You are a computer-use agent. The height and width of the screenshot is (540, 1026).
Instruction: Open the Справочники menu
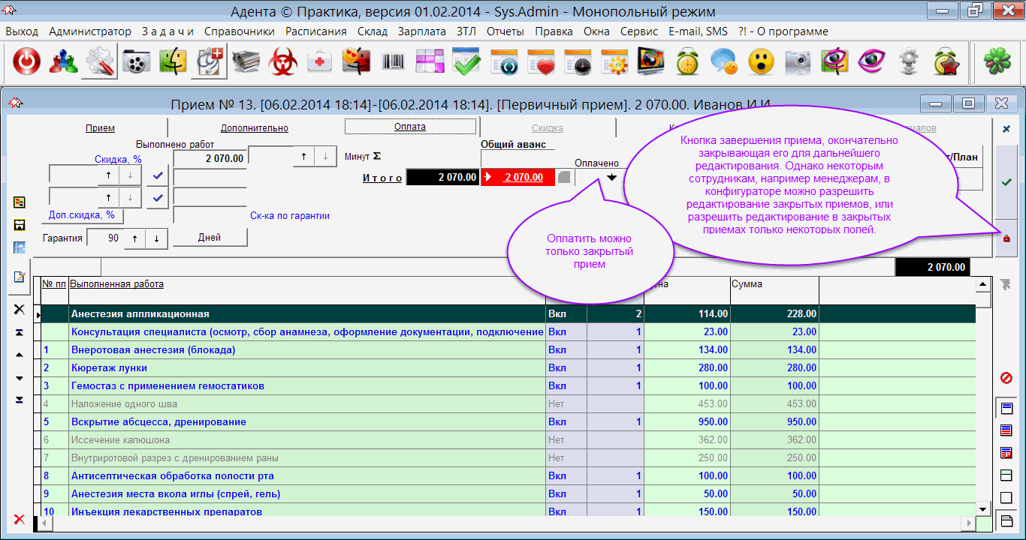click(x=239, y=31)
